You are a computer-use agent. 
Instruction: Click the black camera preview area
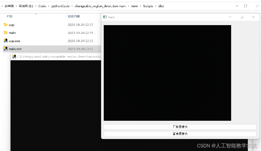click(x=167, y=73)
